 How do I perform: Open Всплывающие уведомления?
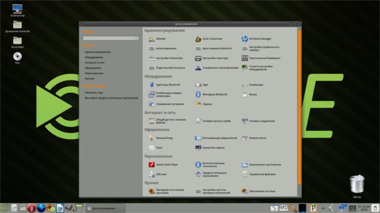(216, 138)
